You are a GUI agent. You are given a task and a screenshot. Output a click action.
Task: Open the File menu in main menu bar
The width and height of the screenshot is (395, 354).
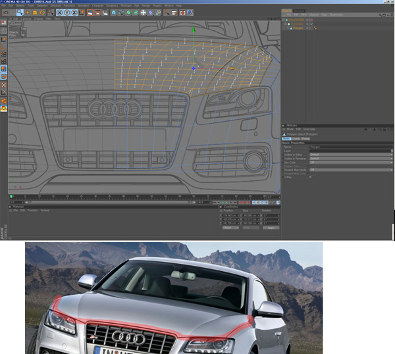4,5
